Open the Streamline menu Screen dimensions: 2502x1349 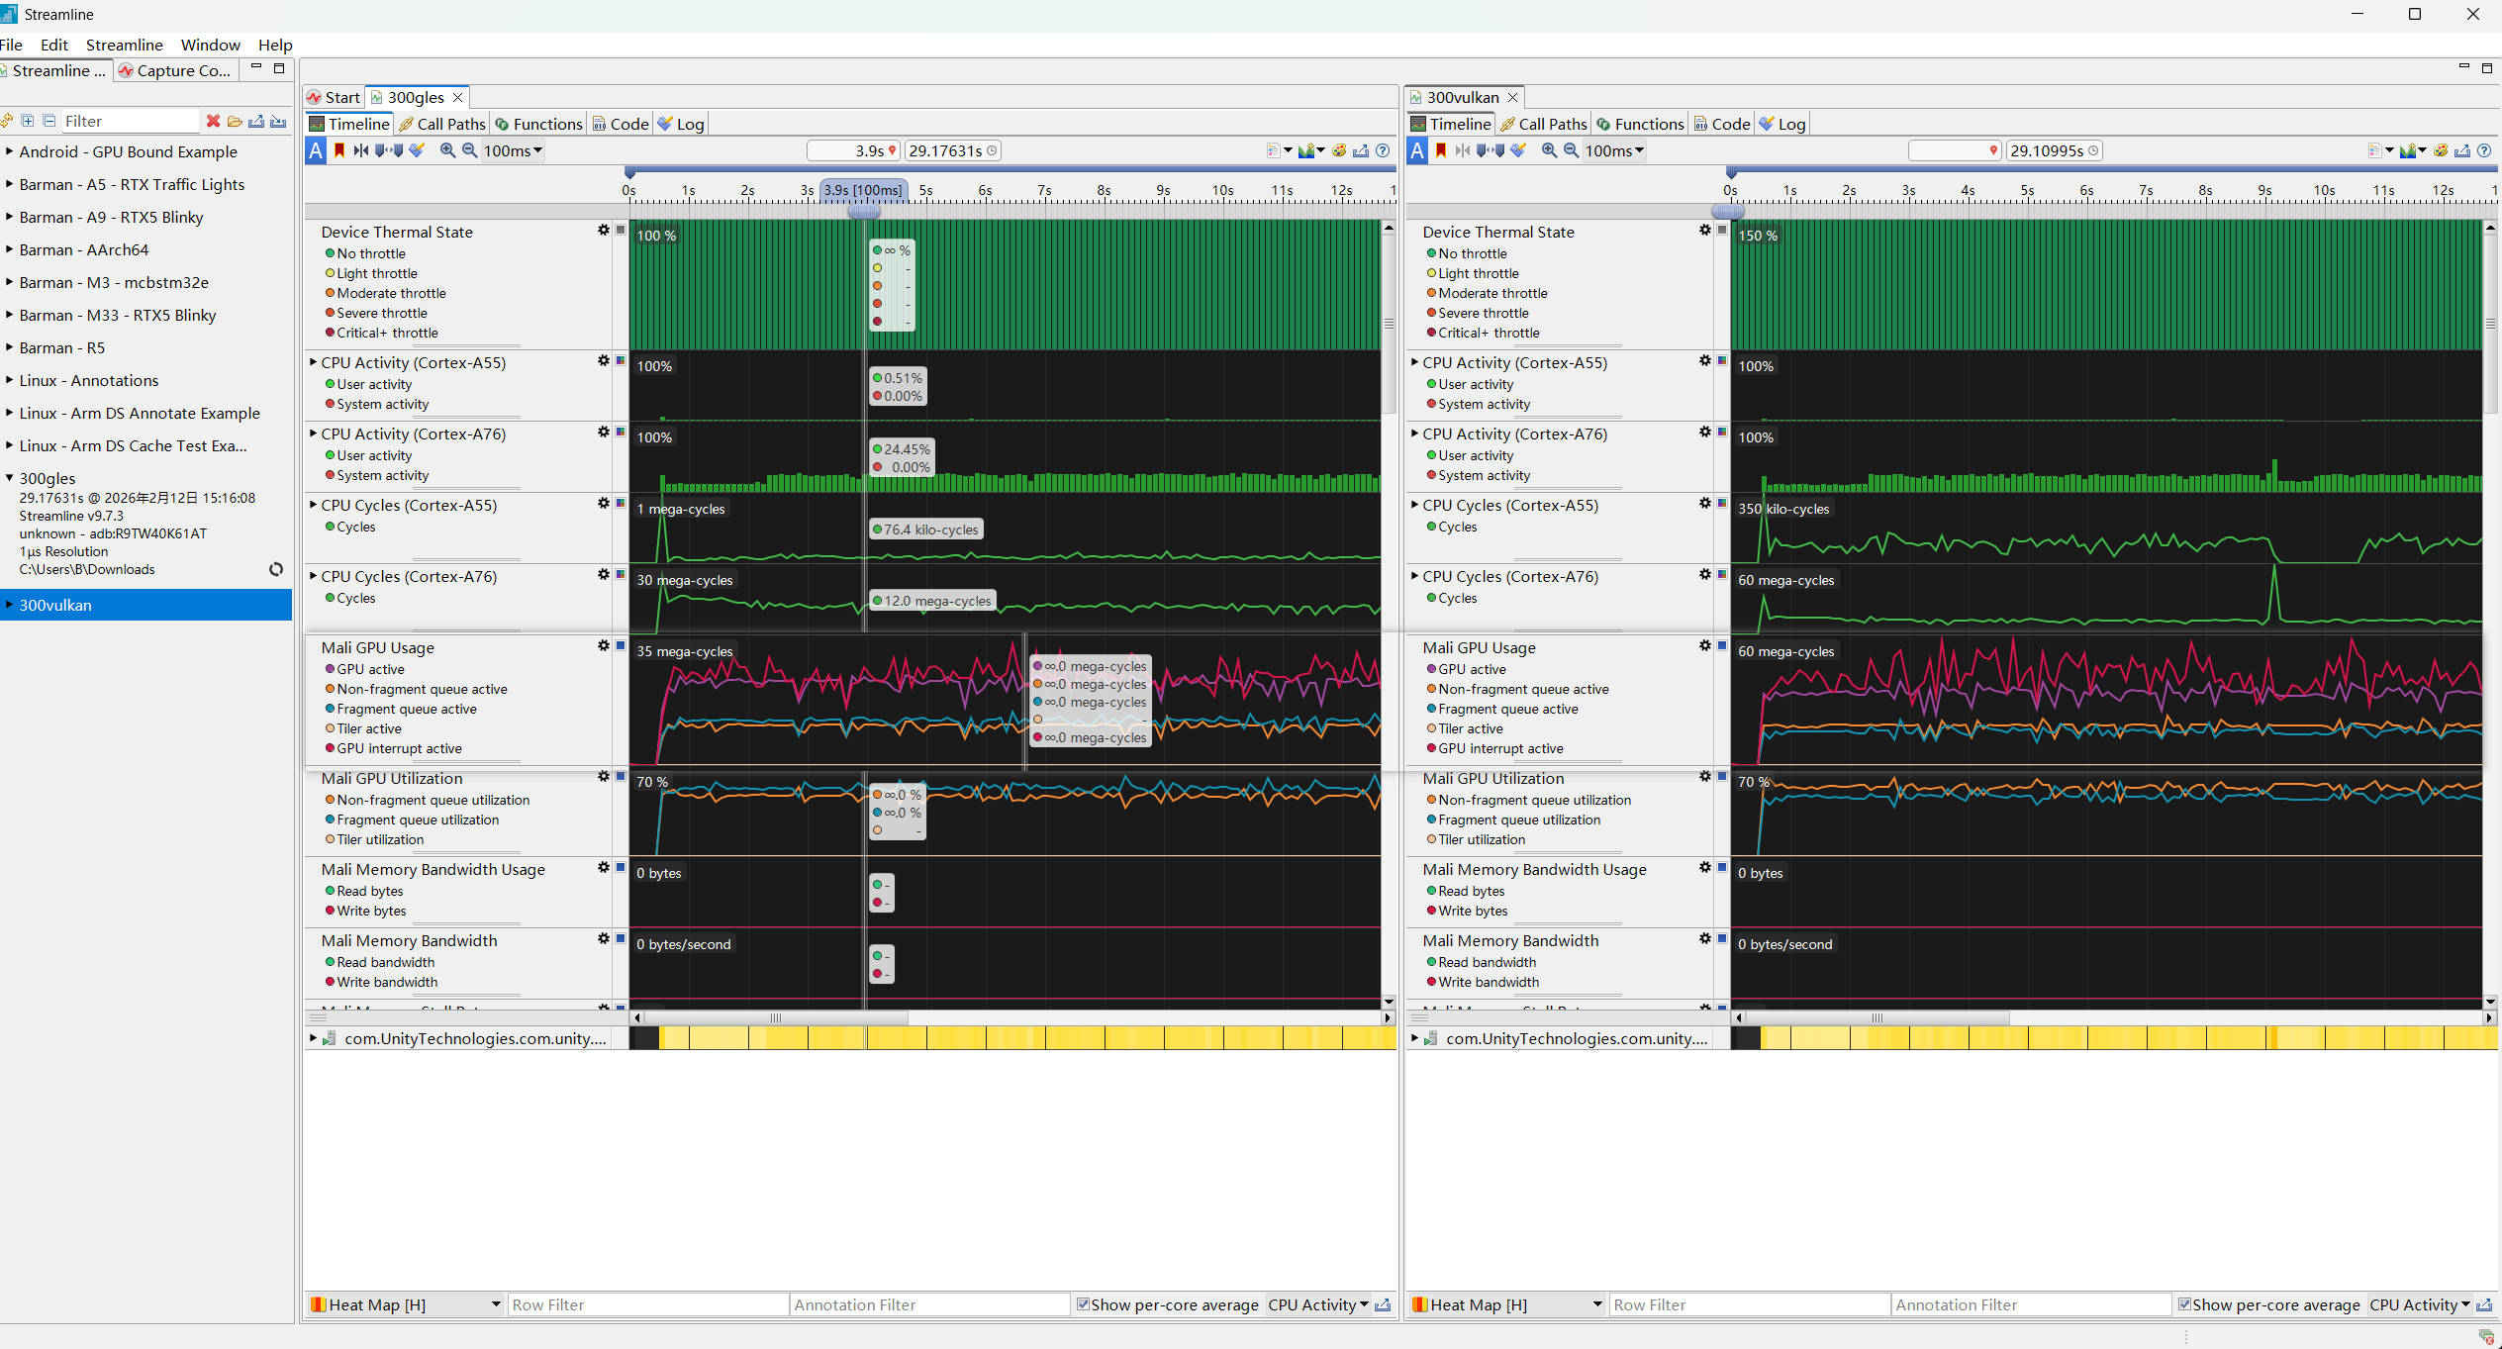coord(124,45)
